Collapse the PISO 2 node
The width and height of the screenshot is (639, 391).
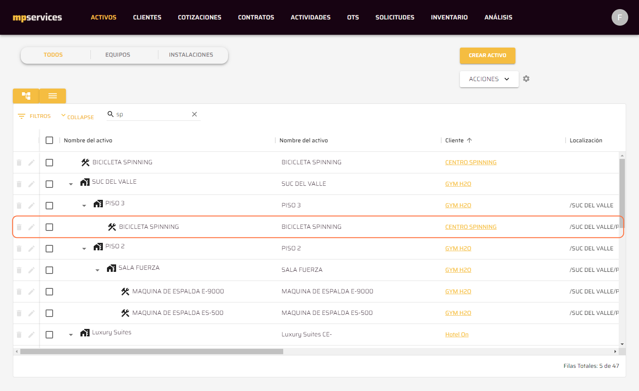[84, 249]
